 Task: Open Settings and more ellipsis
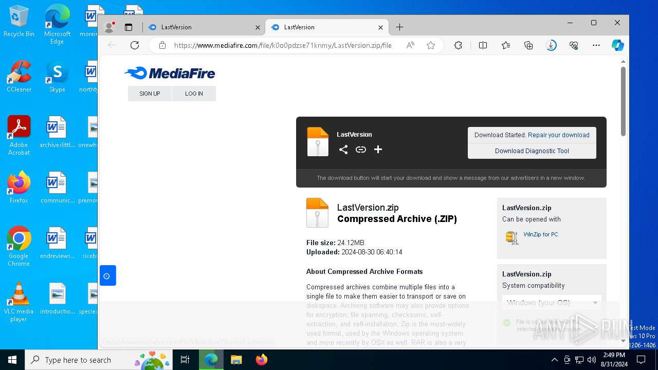click(x=596, y=45)
